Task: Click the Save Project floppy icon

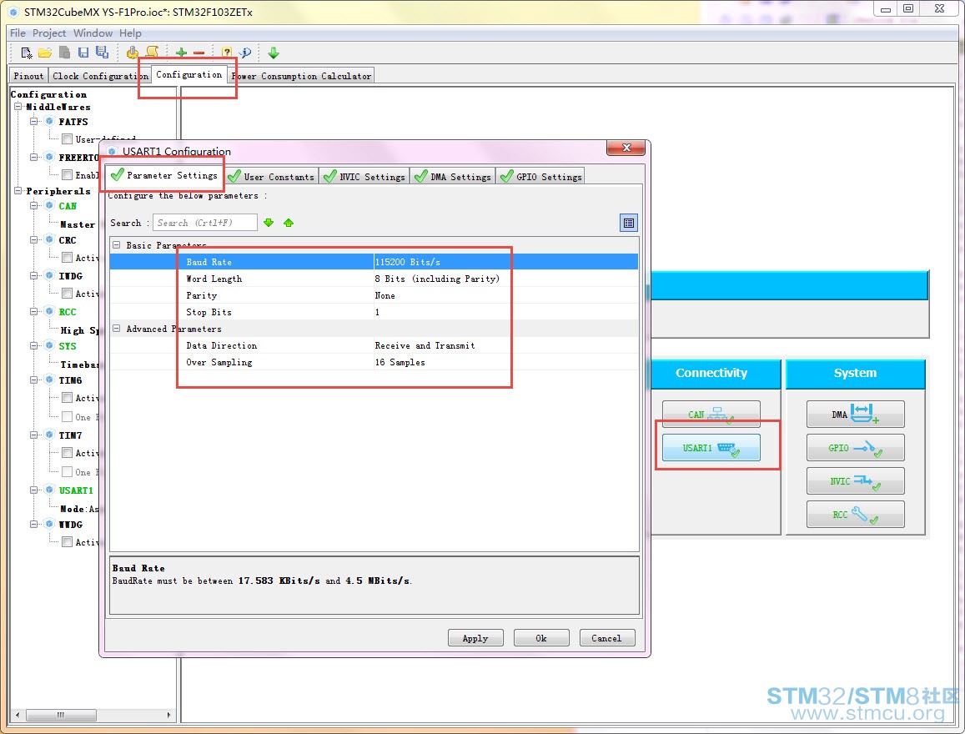Action: pos(83,53)
